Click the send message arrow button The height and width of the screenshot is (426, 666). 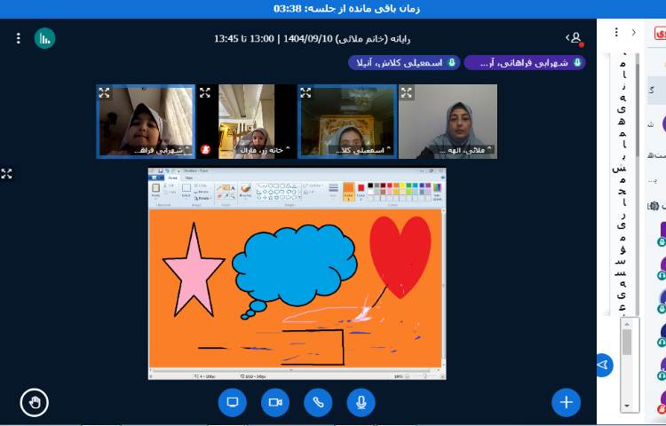pos(604,365)
